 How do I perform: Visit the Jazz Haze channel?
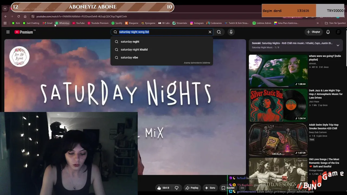point(314,102)
